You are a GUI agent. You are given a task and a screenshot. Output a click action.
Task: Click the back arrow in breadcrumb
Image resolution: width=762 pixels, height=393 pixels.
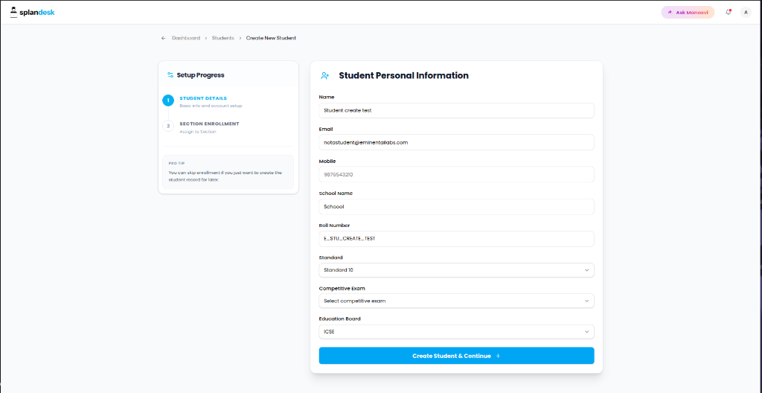coord(163,38)
